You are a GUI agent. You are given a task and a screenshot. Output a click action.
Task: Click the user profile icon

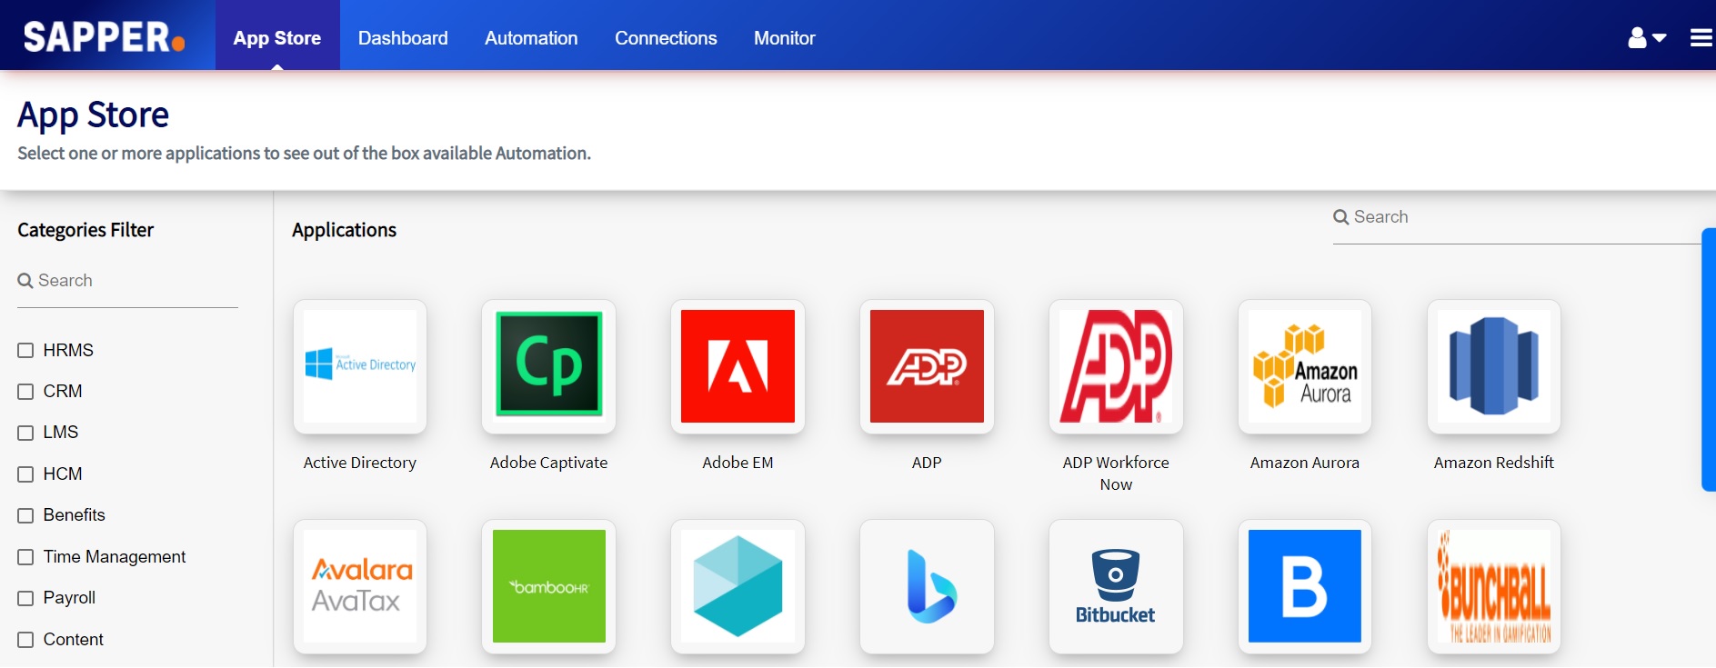click(x=1637, y=37)
